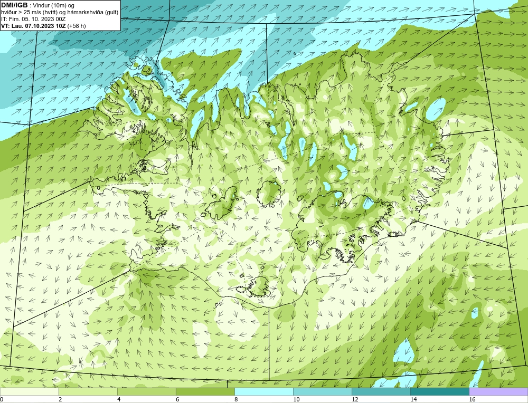Click the purple above-16 m/s legend swatch
Screen dimensions: 528x403
coord(498,391)
